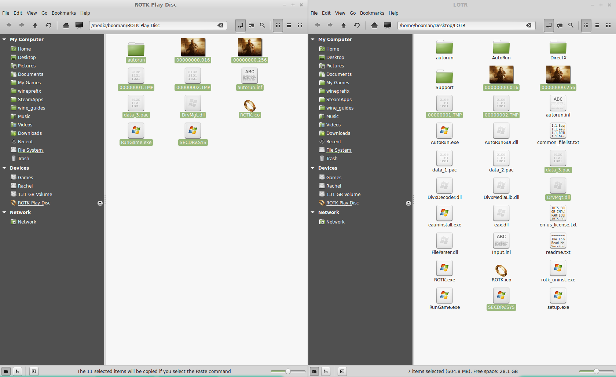Open Edit menu in LOTR window
Viewport: 616px width, 377px height.
coord(326,13)
